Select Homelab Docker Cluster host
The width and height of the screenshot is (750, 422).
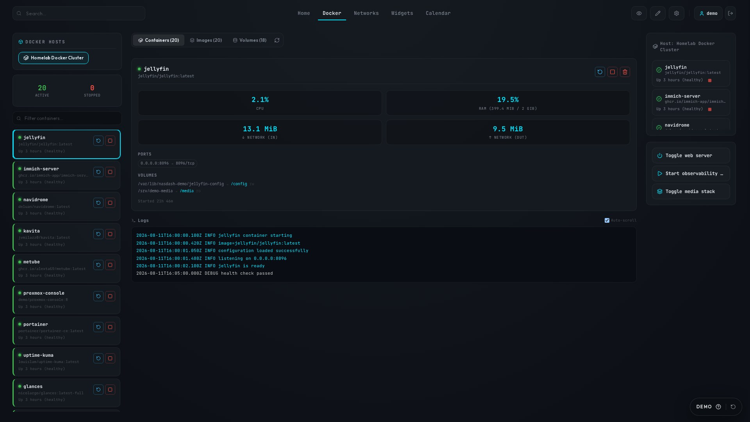[x=54, y=58]
